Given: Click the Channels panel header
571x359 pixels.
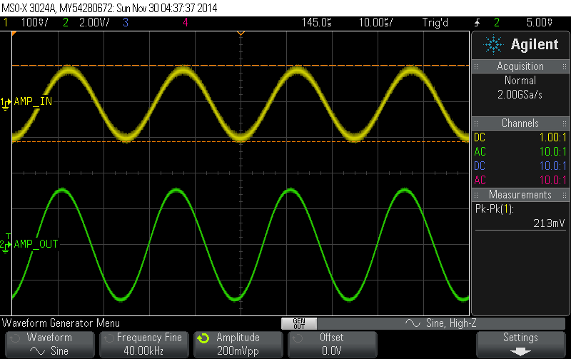Looking at the screenshot, I should [x=520, y=123].
